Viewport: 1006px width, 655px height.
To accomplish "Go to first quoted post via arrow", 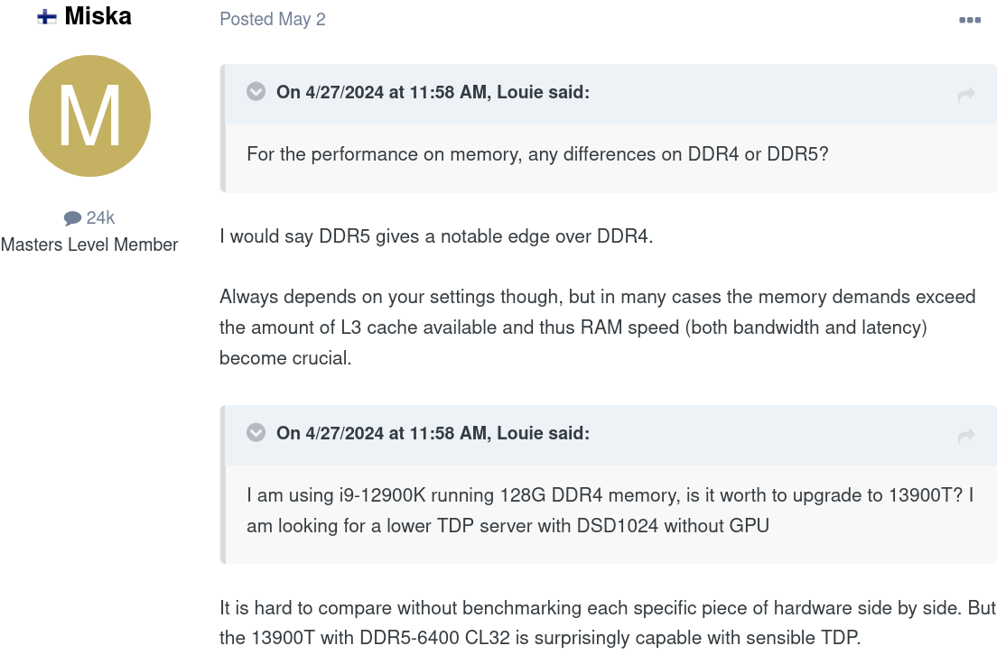I will pyautogui.click(x=966, y=95).
